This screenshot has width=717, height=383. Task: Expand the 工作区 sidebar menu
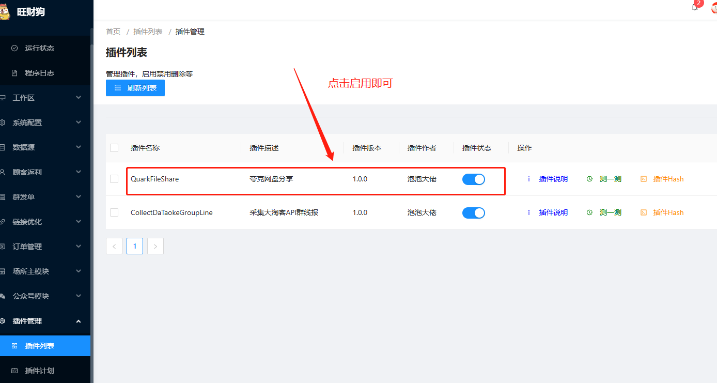41,98
